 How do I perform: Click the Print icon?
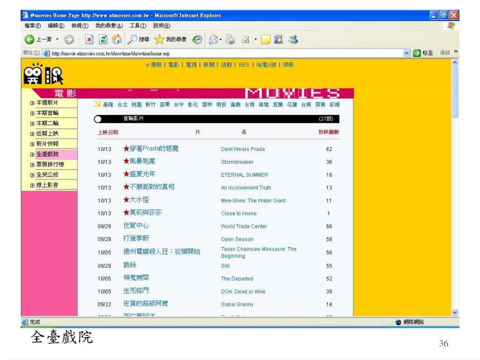point(230,39)
